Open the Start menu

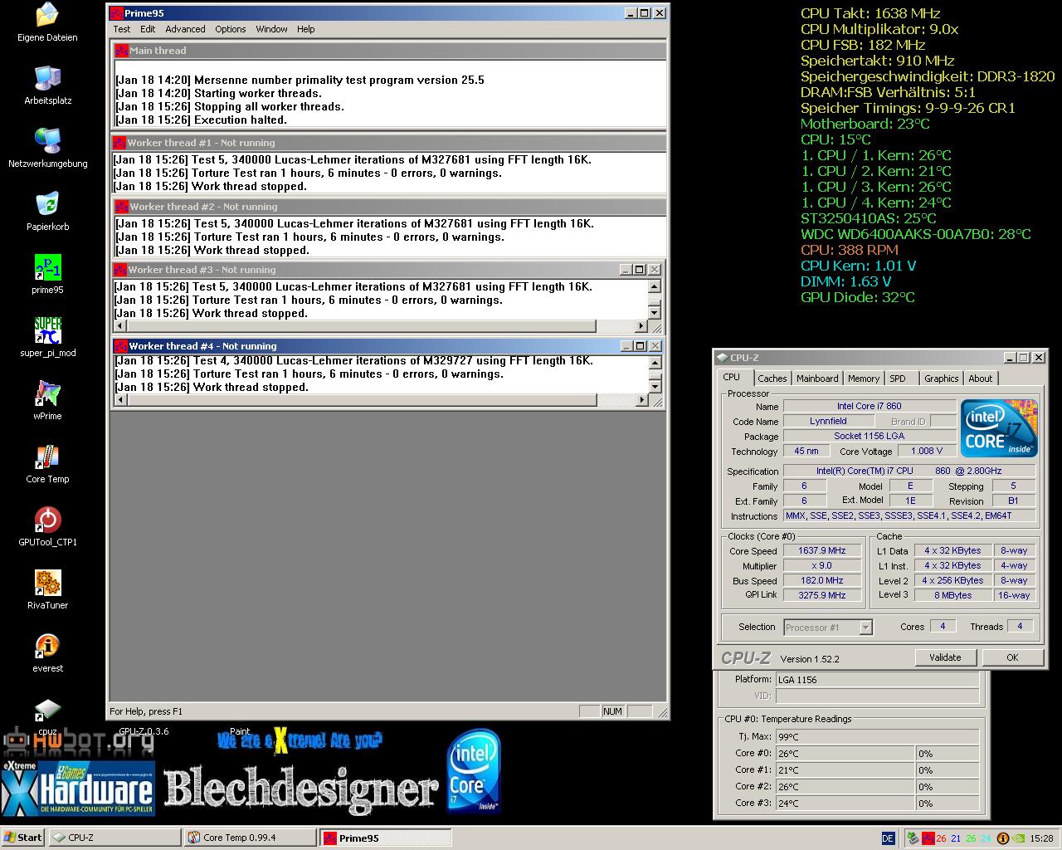tap(23, 838)
